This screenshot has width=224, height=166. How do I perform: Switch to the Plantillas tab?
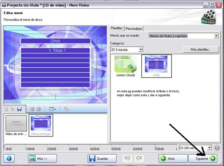coord(117,28)
